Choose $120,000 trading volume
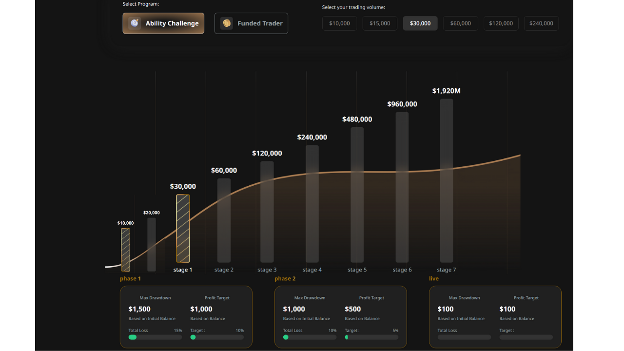The width and height of the screenshot is (624, 351). tap(501, 23)
